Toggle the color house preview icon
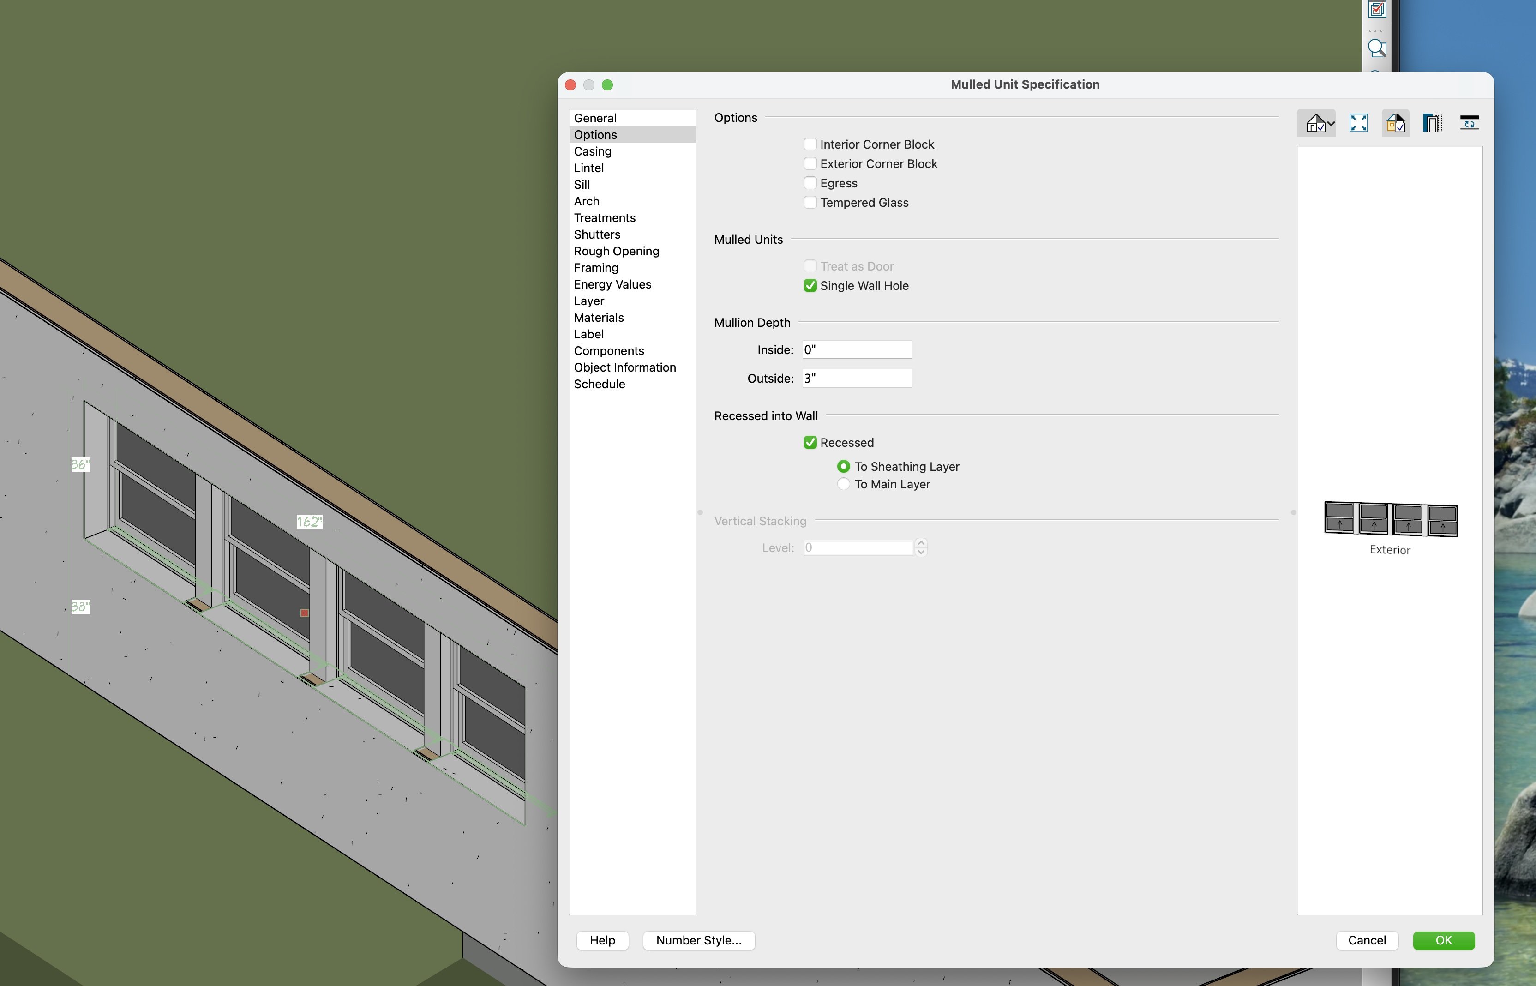This screenshot has width=1536, height=986. [x=1395, y=123]
